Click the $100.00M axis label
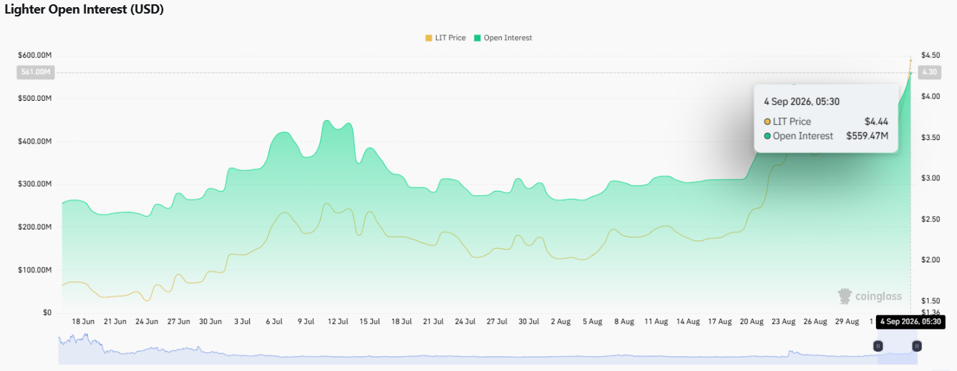 34,269
